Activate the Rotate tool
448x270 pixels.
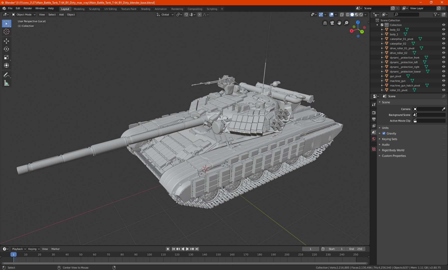pos(7,49)
